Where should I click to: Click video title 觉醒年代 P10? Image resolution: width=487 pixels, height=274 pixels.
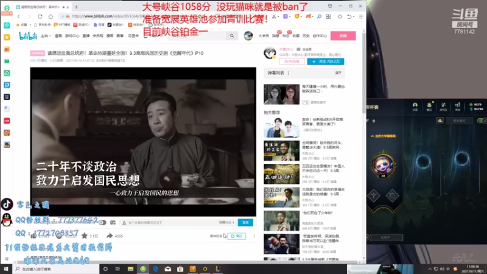(125, 53)
